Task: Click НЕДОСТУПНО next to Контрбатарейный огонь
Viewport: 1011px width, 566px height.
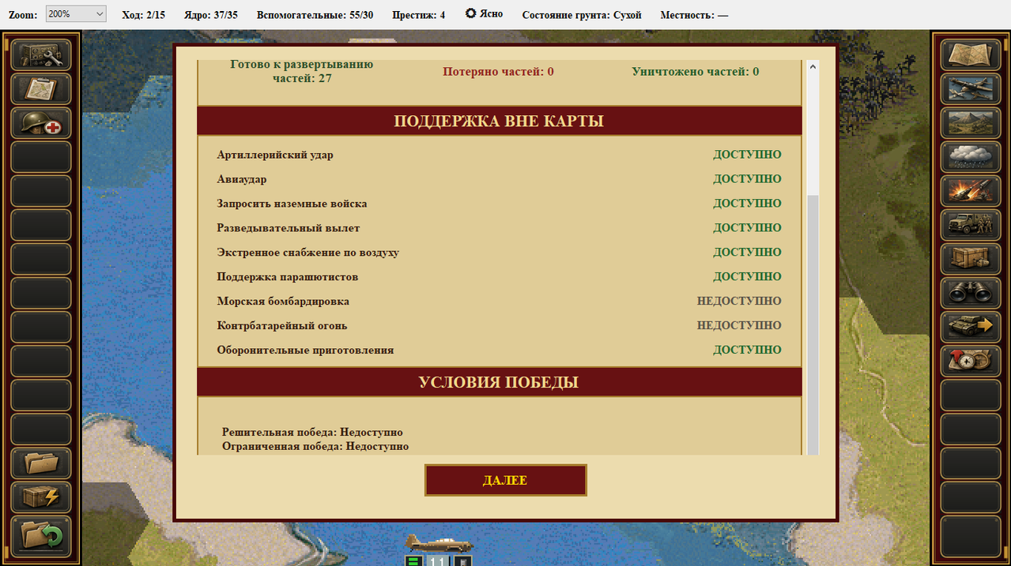Action: coord(739,325)
